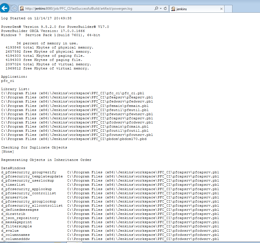
Task: Close the jenkins tab with its X
Action: pyautogui.click(x=221, y=9)
